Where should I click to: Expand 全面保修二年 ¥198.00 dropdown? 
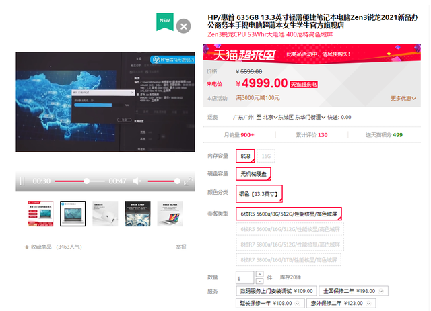pyautogui.click(x=380, y=291)
